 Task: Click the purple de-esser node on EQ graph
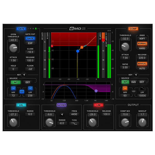(x=96, y=91)
